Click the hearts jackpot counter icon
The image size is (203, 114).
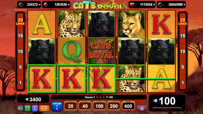coord(132,5)
